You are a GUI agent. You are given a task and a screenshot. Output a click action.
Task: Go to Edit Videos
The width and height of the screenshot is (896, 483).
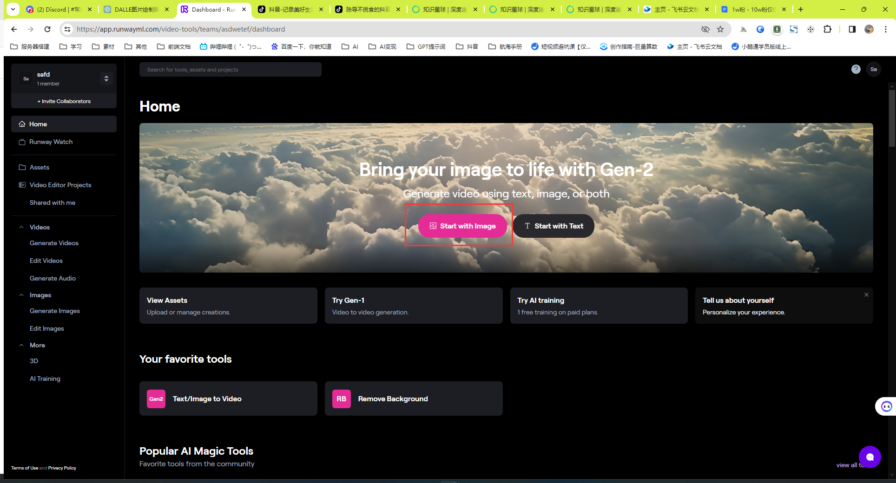pyautogui.click(x=46, y=261)
